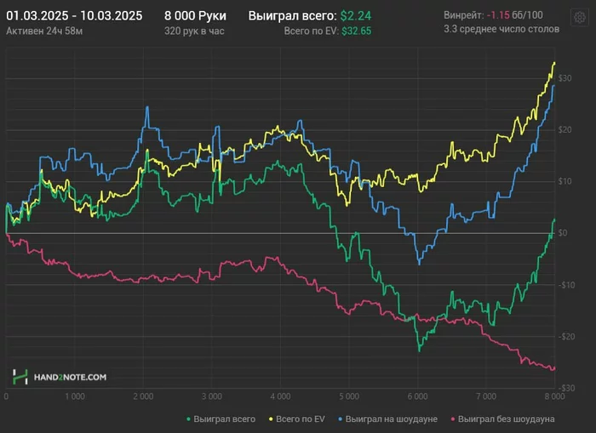Click the 8 000 Руки hand count
This screenshot has height=433, width=596.
pyautogui.click(x=194, y=16)
